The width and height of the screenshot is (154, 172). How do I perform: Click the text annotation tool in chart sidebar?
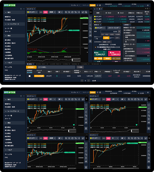point(90,35)
